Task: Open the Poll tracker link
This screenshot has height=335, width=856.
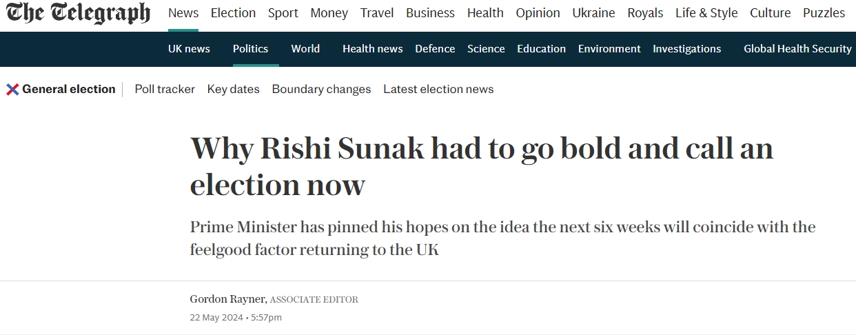Action: (165, 89)
